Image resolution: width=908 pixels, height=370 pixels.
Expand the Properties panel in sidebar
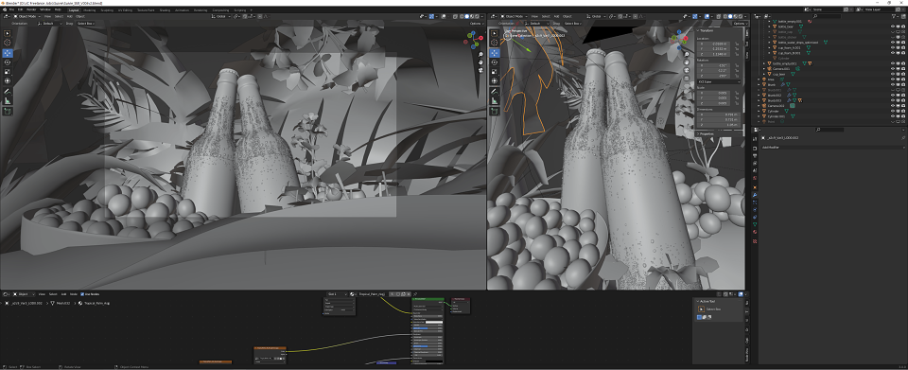(707, 133)
